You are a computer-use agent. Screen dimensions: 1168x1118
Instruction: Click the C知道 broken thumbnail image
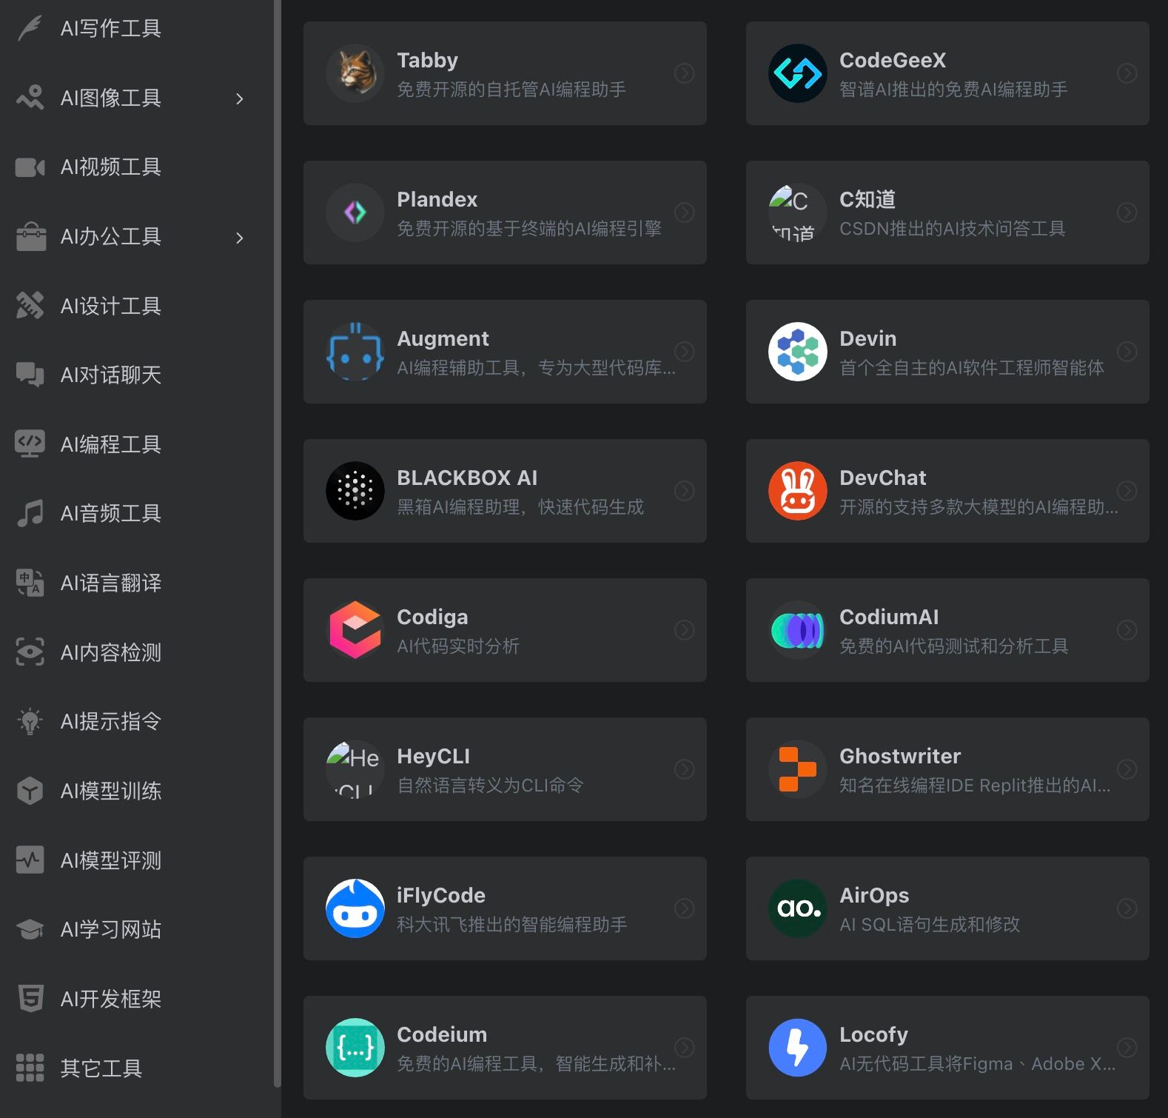click(x=798, y=212)
